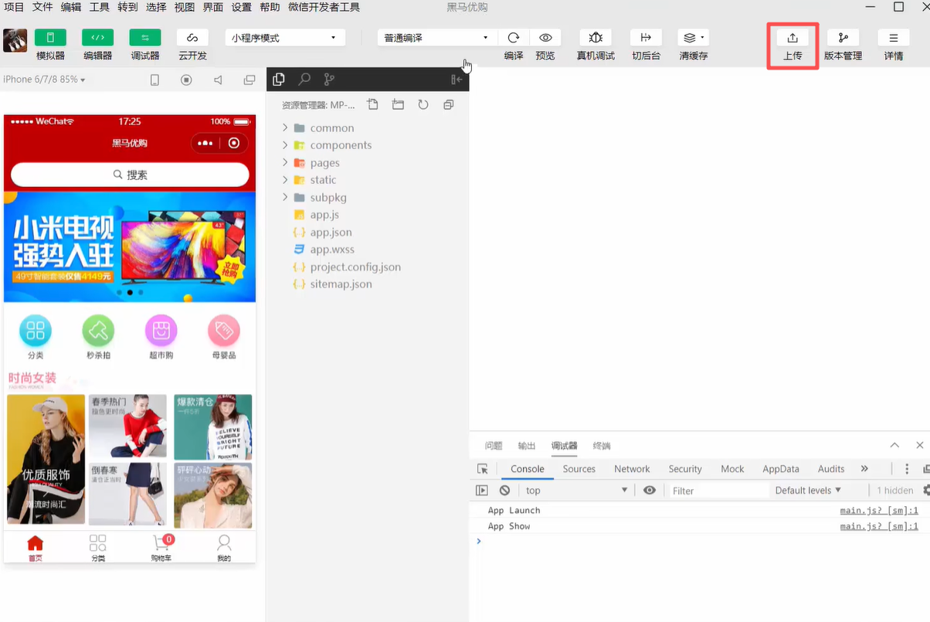Open the 编辑 menu
The height and width of the screenshot is (622, 930).
click(x=71, y=7)
